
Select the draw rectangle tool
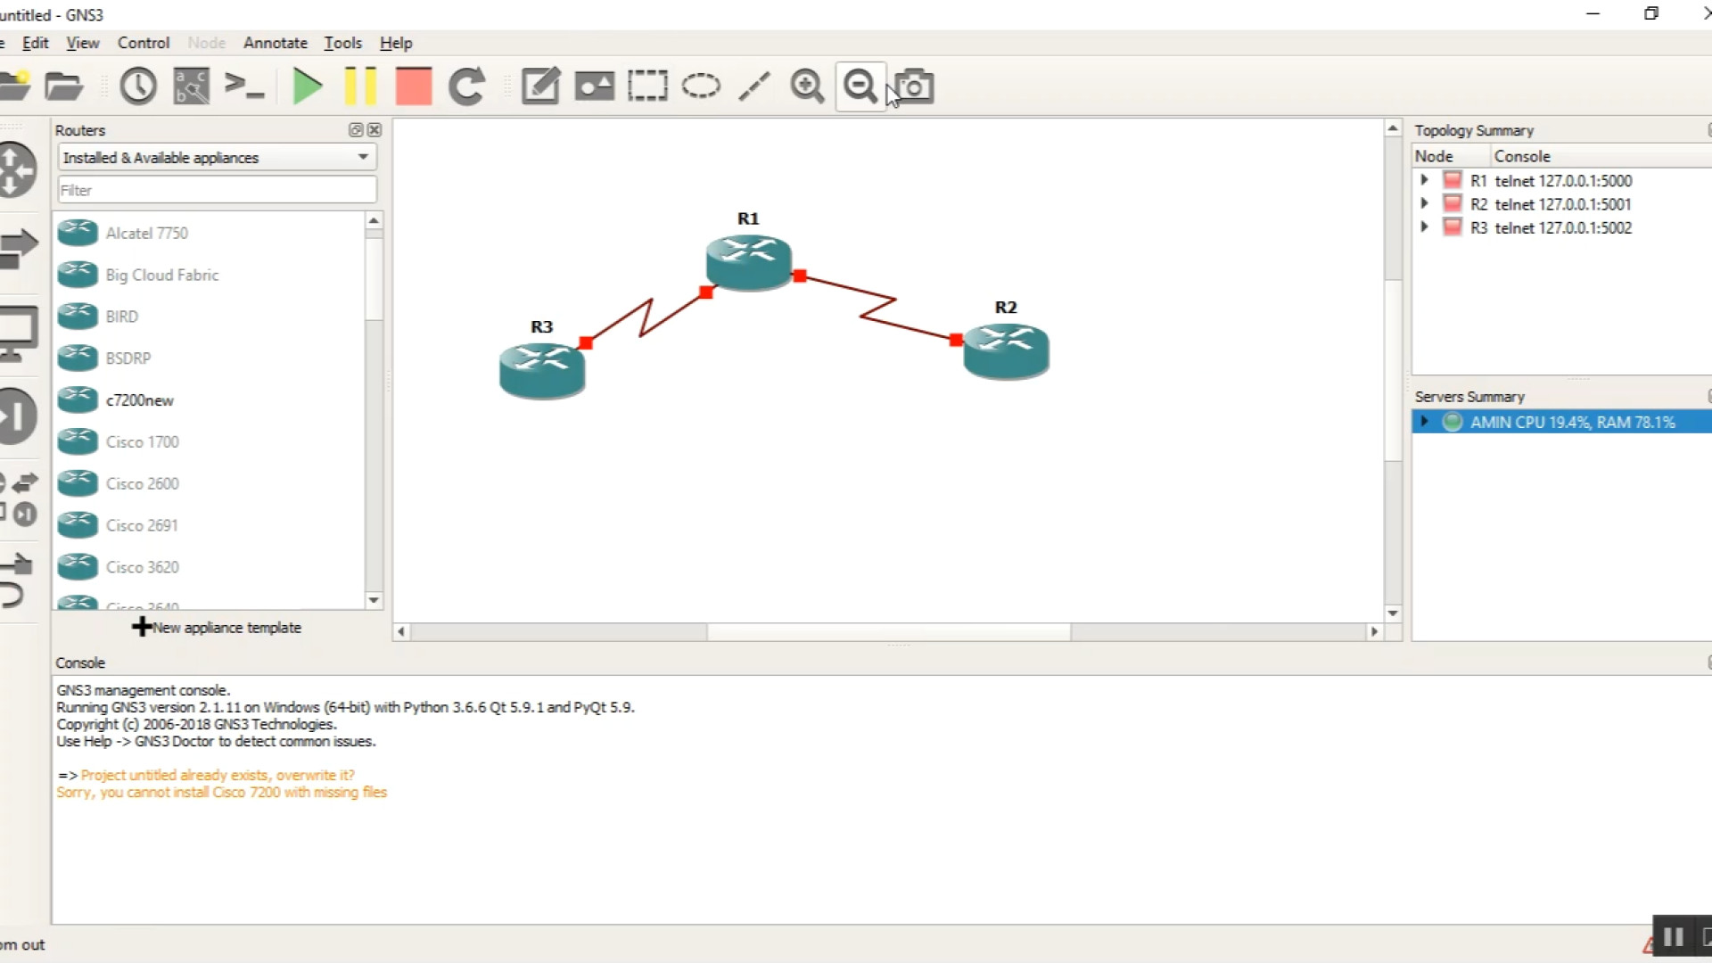tap(647, 86)
